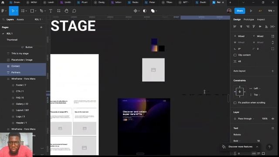Select the Frame tool

pos(23,11)
